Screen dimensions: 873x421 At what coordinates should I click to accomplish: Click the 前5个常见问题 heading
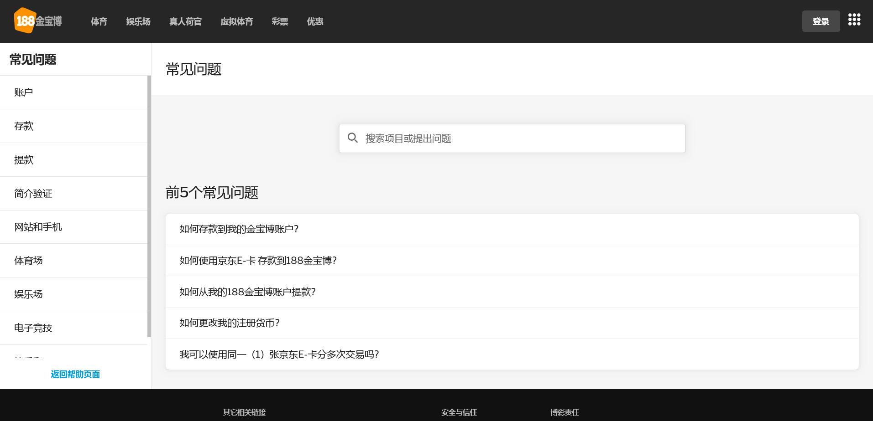pyautogui.click(x=212, y=193)
